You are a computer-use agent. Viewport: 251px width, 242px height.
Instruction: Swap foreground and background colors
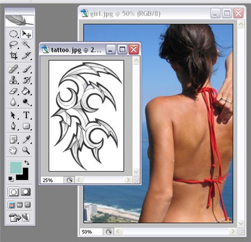click(27, 163)
